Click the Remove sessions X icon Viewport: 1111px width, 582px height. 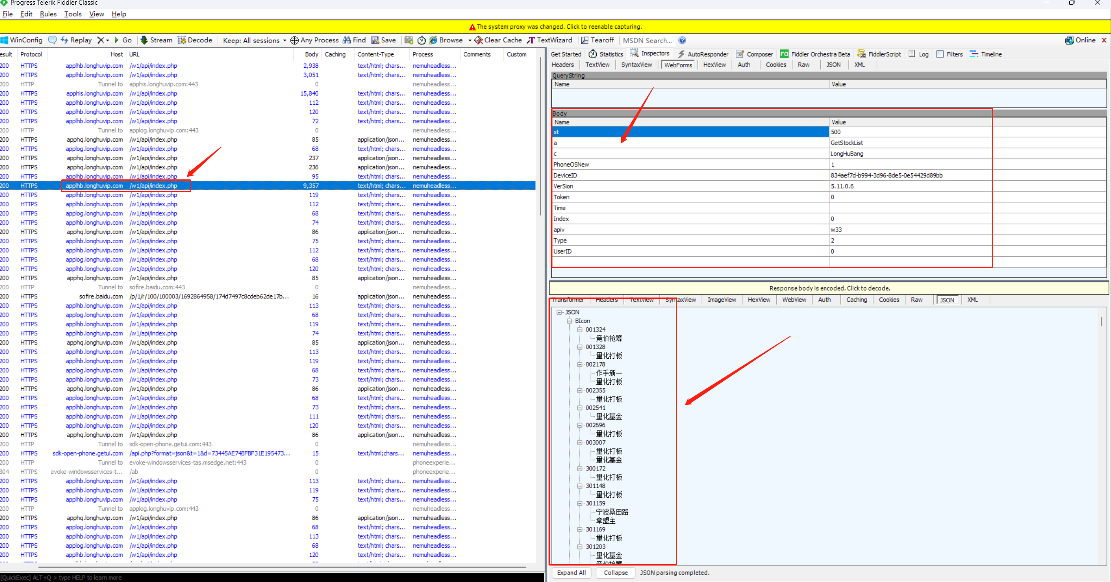click(x=100, y=40)
